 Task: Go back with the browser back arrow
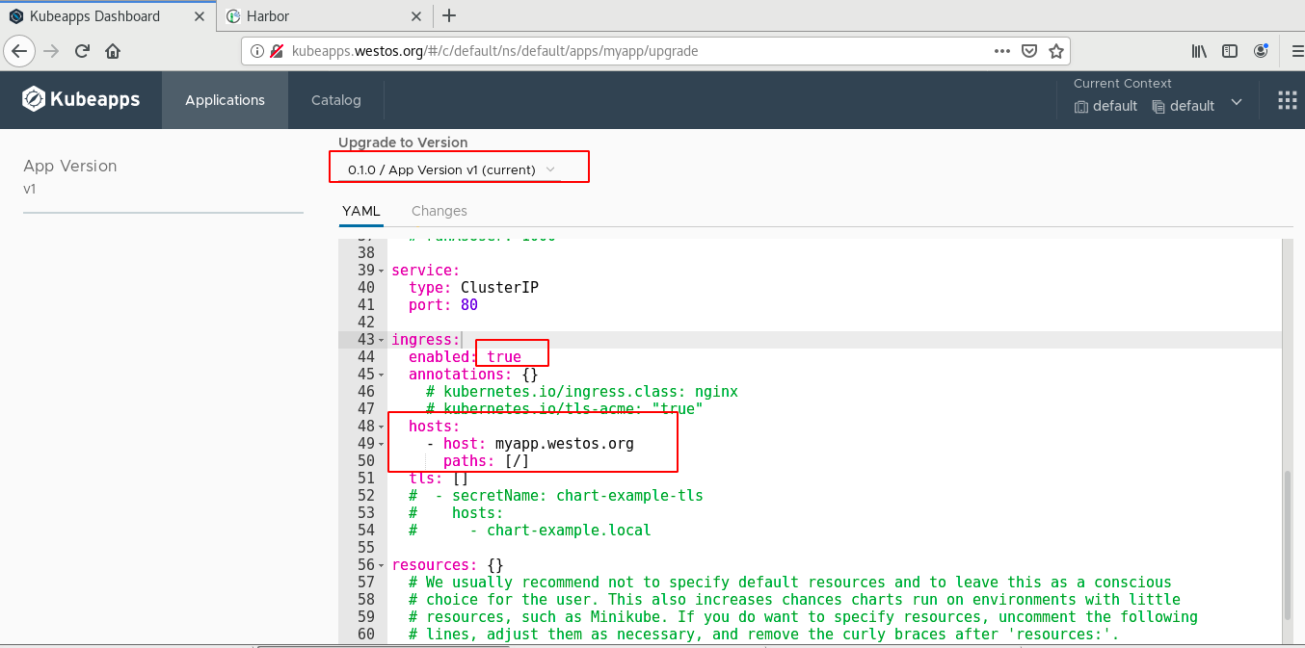20,51
